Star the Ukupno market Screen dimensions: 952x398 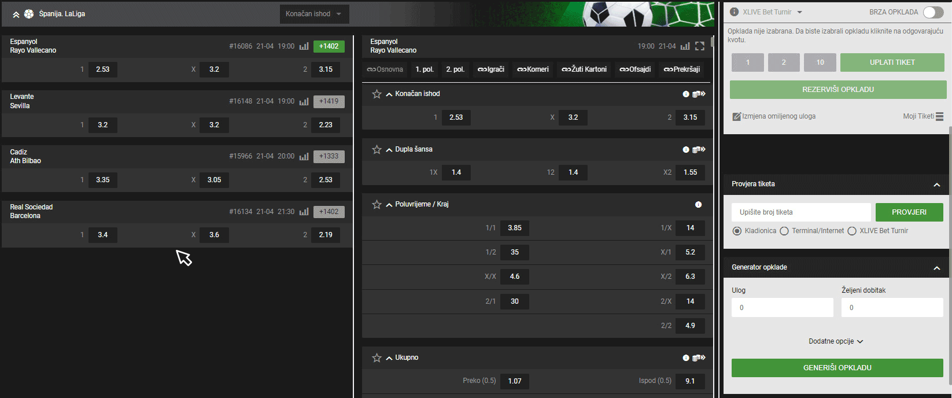377,358
